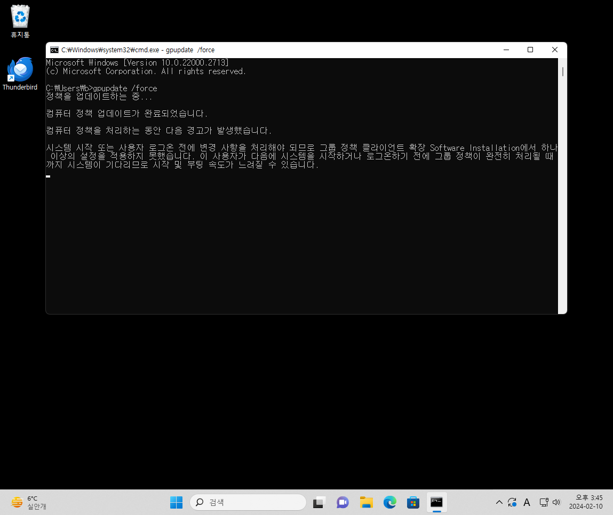Open the network status tray icon

pyautogui.click(x=544, y=503)
